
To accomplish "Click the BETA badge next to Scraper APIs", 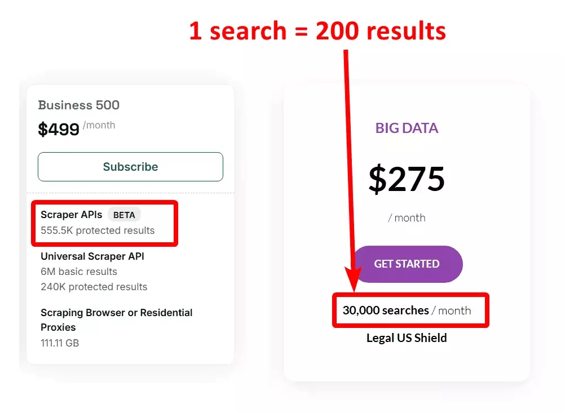I will [124, 214].
